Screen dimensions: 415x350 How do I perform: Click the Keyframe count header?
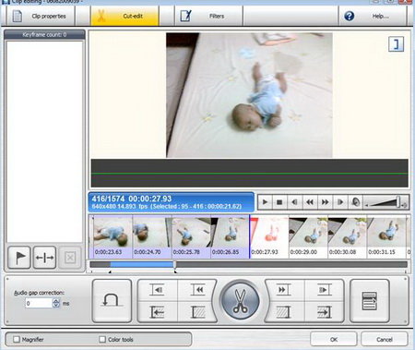[44, 34]
